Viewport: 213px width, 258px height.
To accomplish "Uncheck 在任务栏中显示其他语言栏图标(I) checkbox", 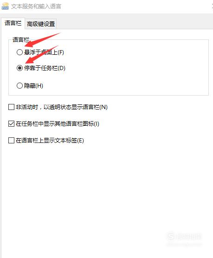I will pos(11,123).
